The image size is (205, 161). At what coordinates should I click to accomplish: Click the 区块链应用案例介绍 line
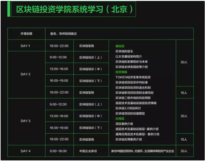129,139
